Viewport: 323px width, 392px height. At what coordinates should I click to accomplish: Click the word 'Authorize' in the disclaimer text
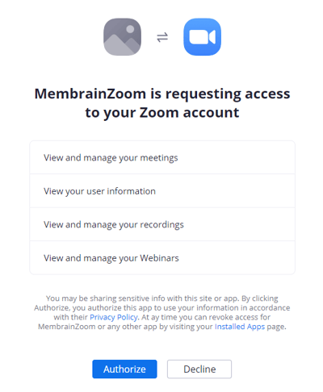[52, 308]
